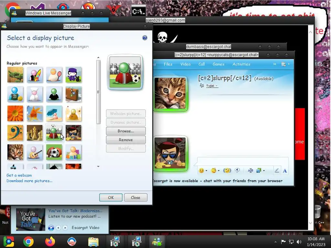The height and width of the screenshot is (248, 331).
Task: Open Chrome from the taskbar
Action: tap(28, 242)
